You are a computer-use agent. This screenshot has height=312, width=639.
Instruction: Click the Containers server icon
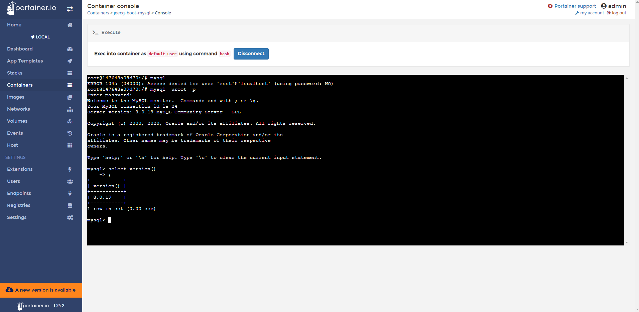point(70,85)
